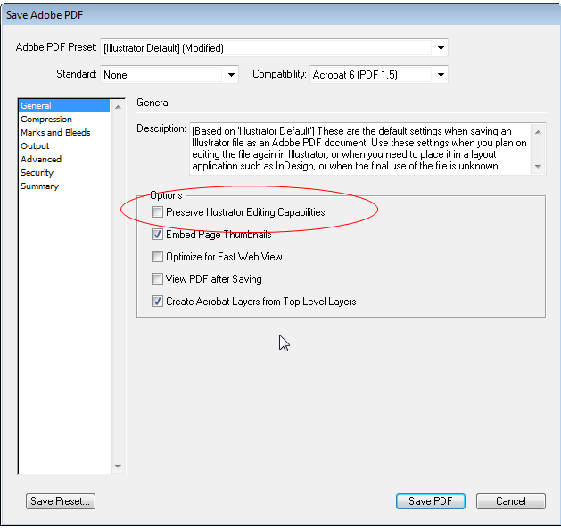
Task: Click the Save Preset button
Action: pyautogui.click(x=61, y=501)
